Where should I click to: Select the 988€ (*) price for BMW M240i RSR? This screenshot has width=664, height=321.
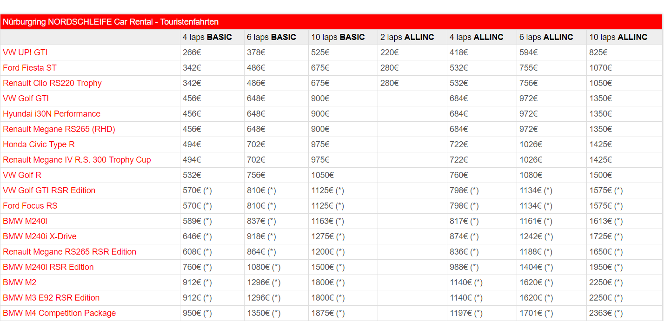tap(464, 267)
